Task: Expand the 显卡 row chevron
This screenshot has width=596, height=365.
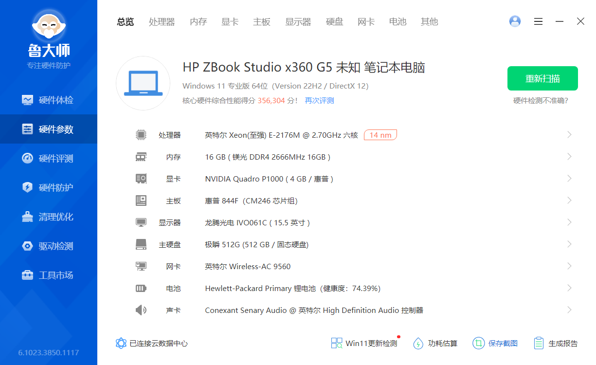Action: 569,178
